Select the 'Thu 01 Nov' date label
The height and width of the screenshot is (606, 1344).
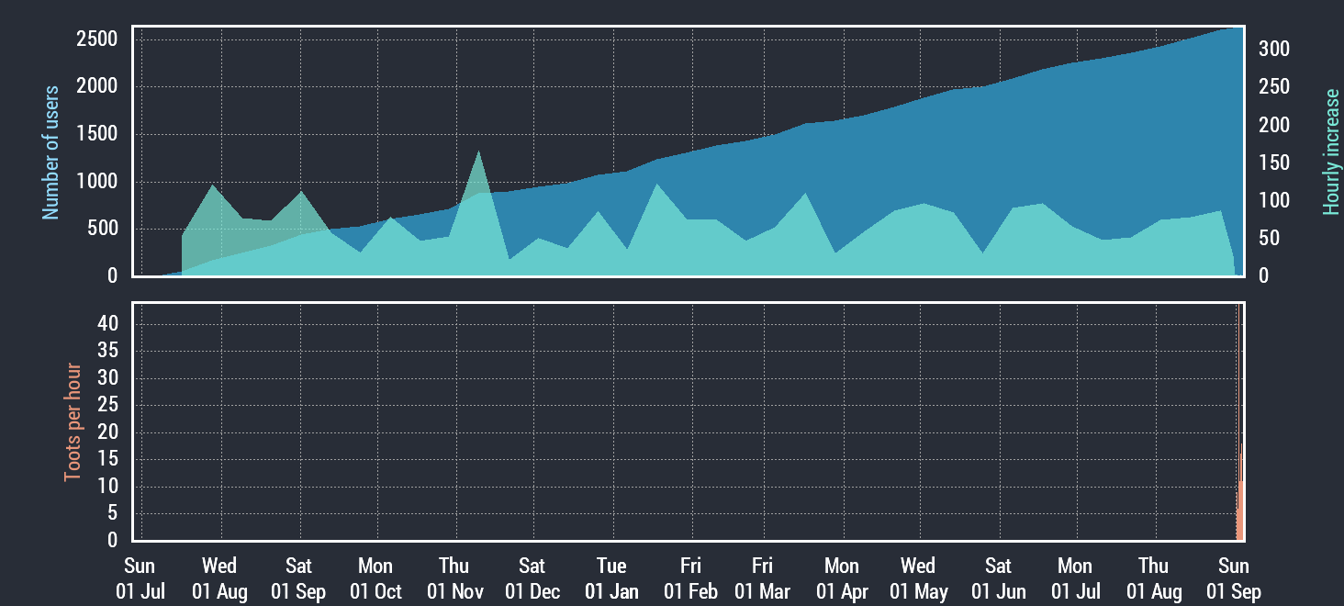454,578
